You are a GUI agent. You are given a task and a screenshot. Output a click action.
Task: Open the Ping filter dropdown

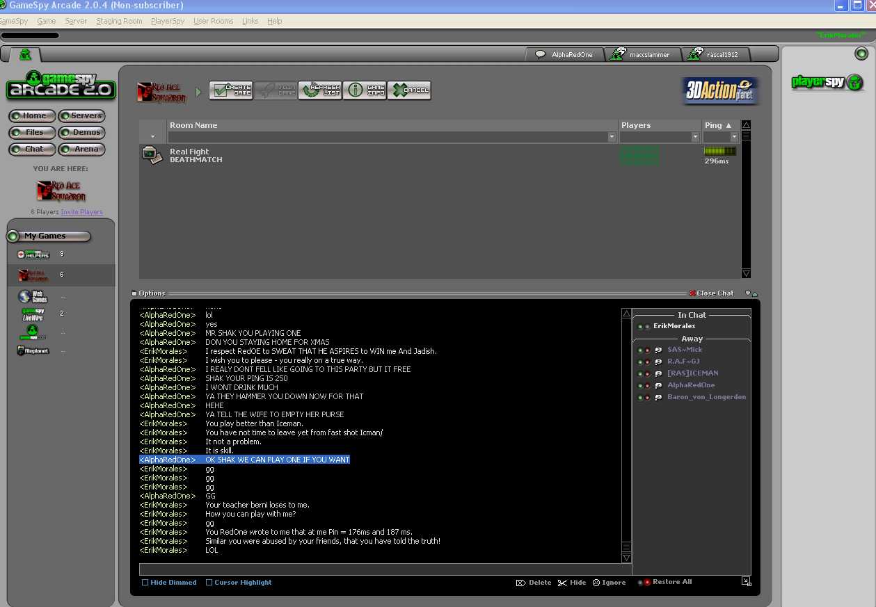pyautogui.click(x=733, y=137)
